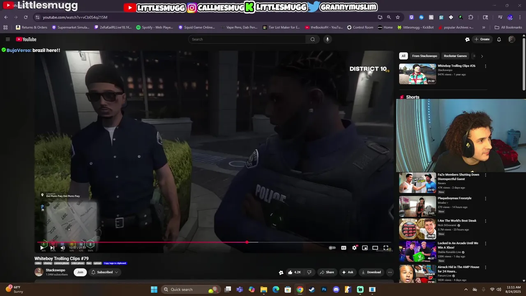
Task: Open options for World's Best Steak video
Action: click(485, 221)
